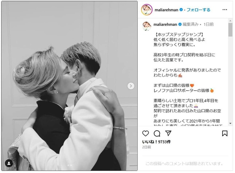
Task: Open the three-dot more options menu
Action: click(225, 9)
